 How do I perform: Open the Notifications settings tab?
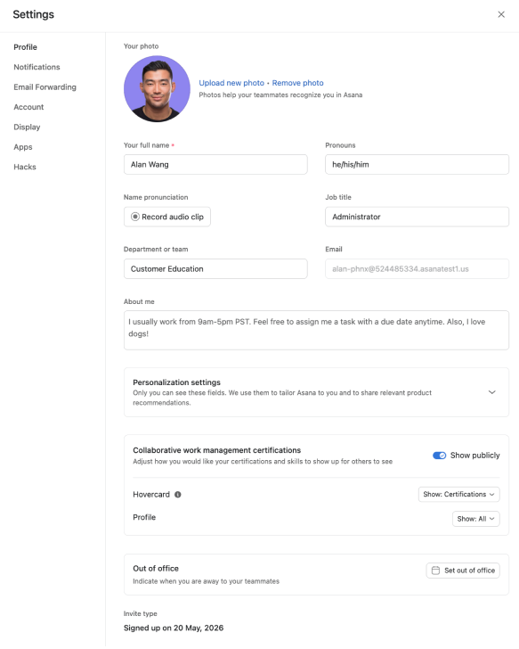point(36,67)
